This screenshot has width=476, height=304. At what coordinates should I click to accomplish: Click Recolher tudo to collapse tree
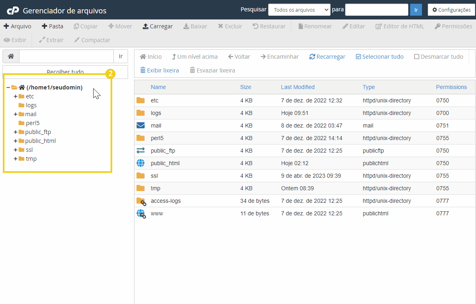point(65,72)
